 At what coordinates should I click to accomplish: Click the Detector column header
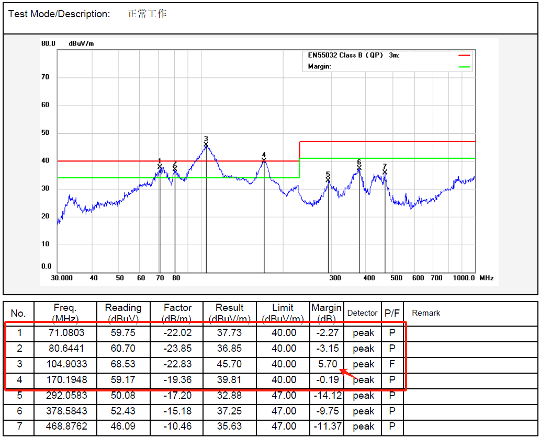362,313
